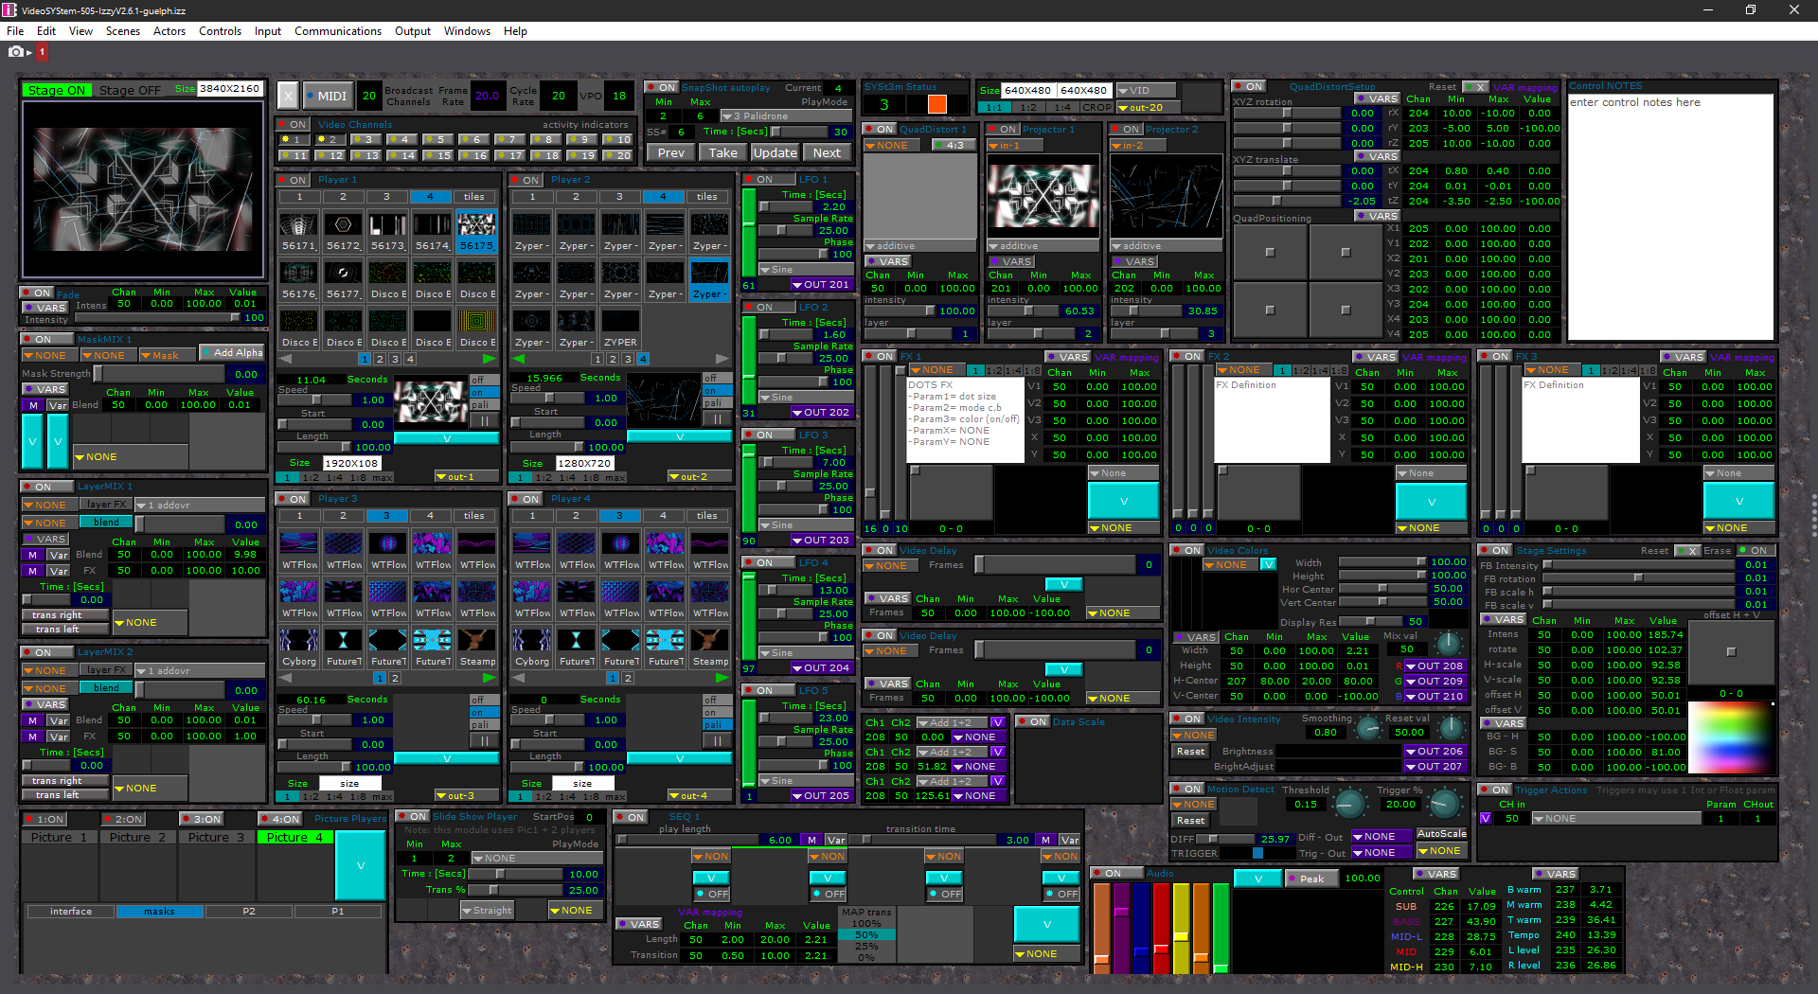Open the VID dropdown next to Size
The width and height of the screenshot is (1818, 994).
click(1147, 91)
